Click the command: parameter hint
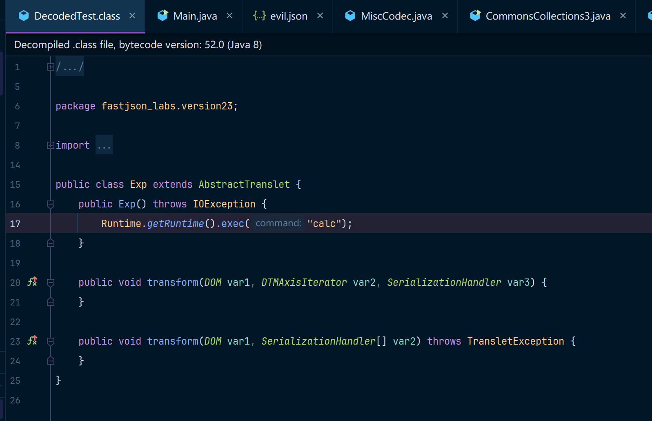 pos(278,223)
